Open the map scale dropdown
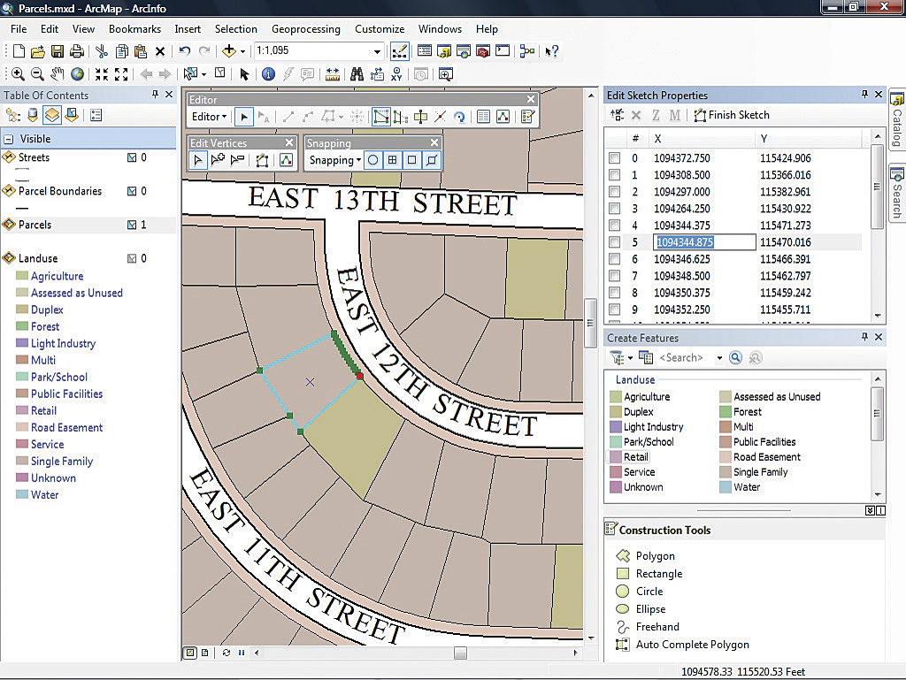 point(378,51)
